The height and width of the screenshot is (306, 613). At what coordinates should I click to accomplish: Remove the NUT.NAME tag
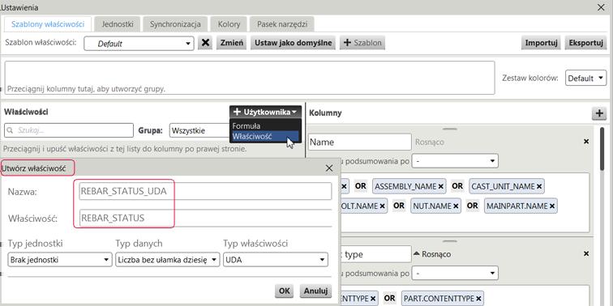point(456,206)
